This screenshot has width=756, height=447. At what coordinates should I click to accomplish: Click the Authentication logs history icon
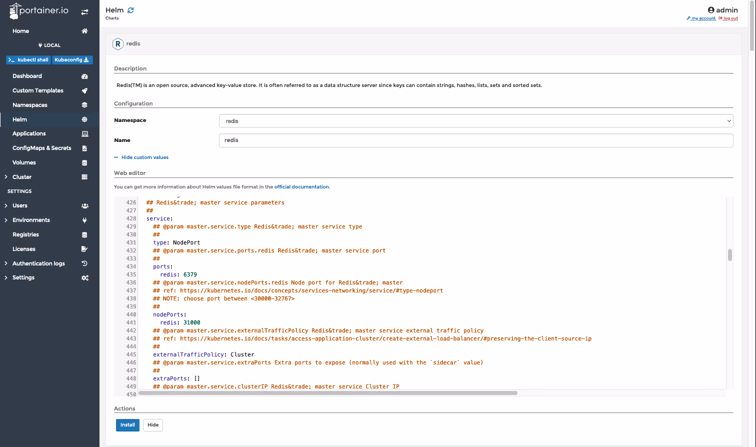[x=84, y=263]
